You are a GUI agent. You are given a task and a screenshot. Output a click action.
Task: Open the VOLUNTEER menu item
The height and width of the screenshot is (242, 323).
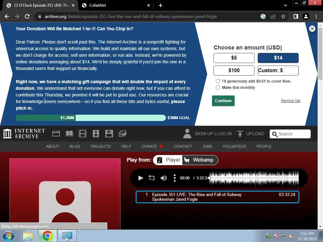click(x=234, y=146)
